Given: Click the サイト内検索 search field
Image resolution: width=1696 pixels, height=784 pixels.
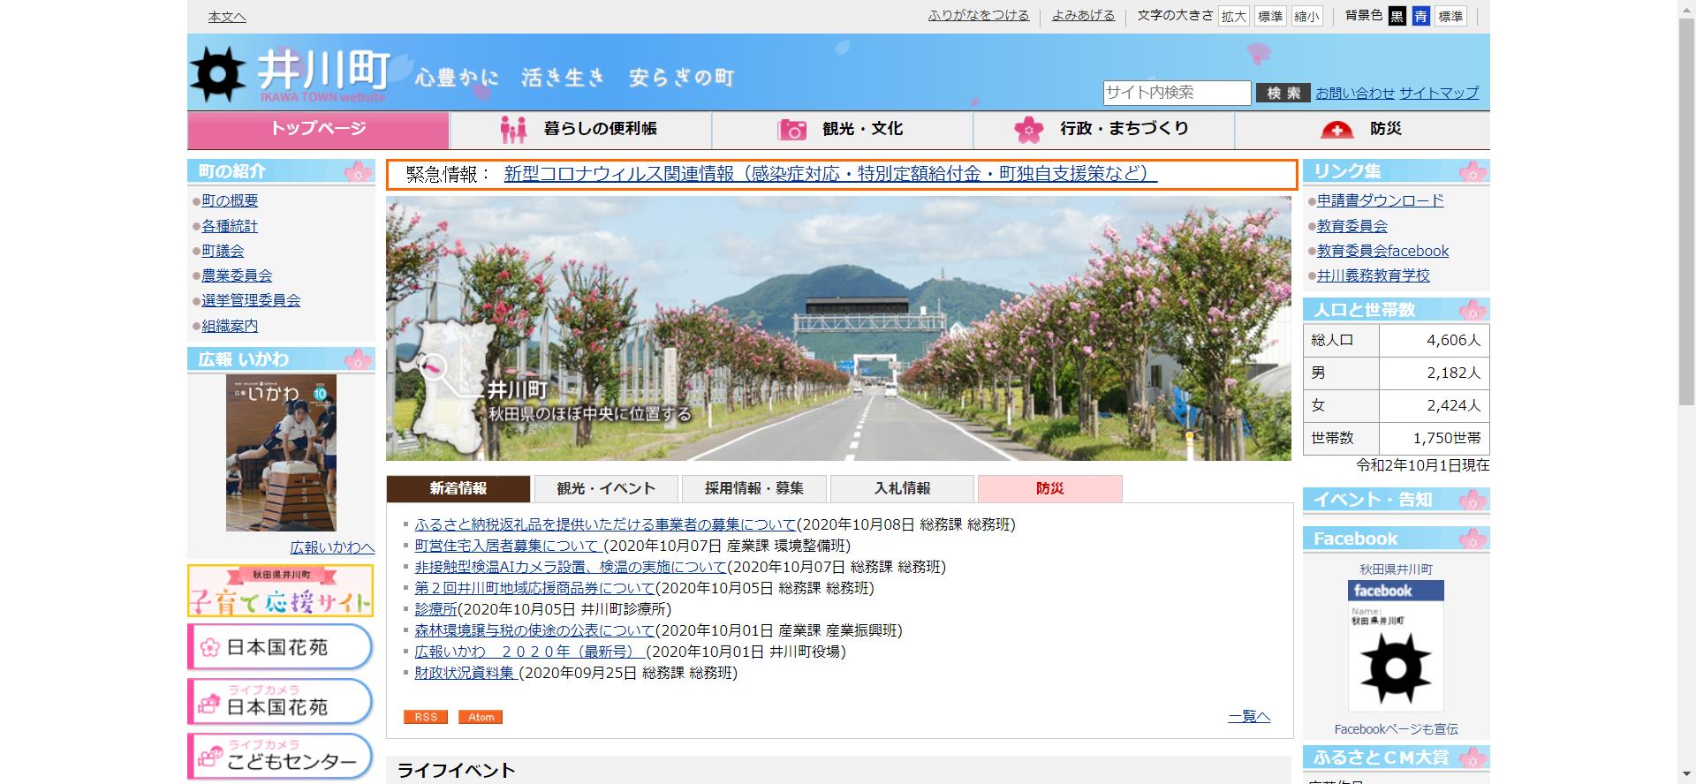Looking at the screenshot, I should 1176,93.
